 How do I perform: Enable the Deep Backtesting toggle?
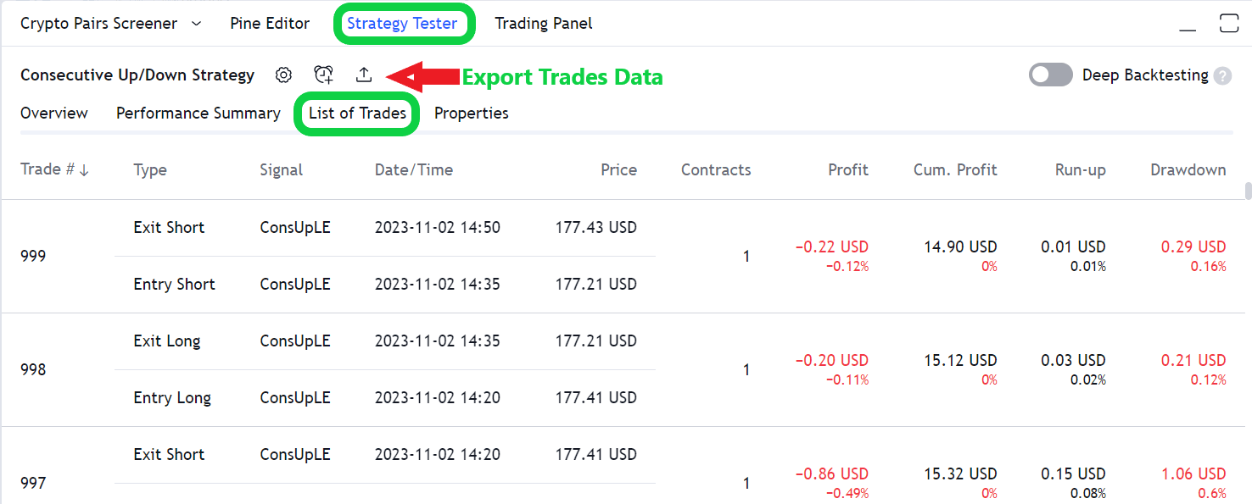coord(1050,75)
